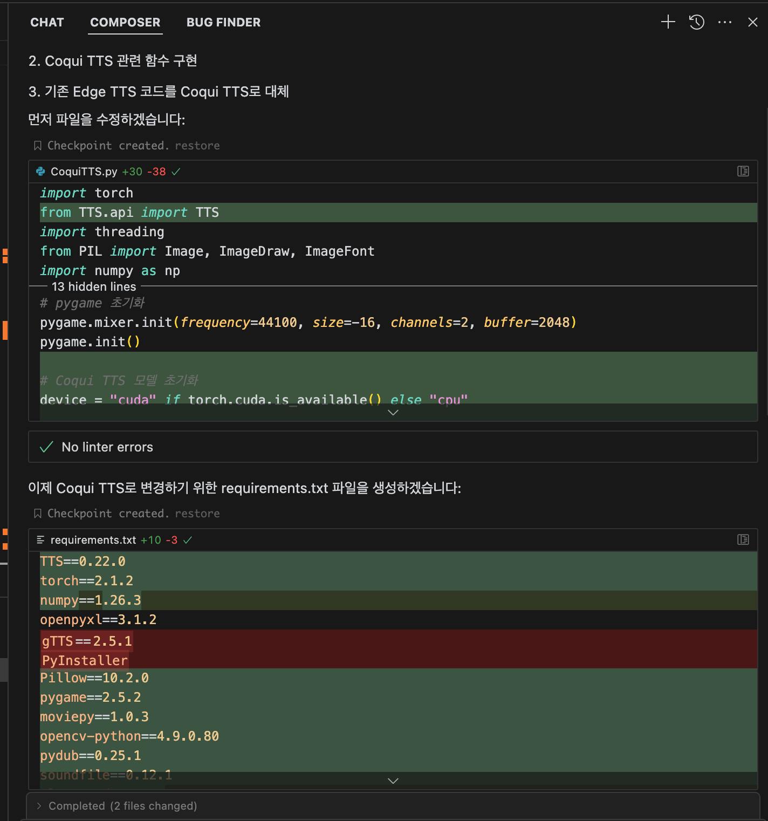Click the text file icon beside requirements.txt
This screenshot has height=821, width=768.
[40, 540]
